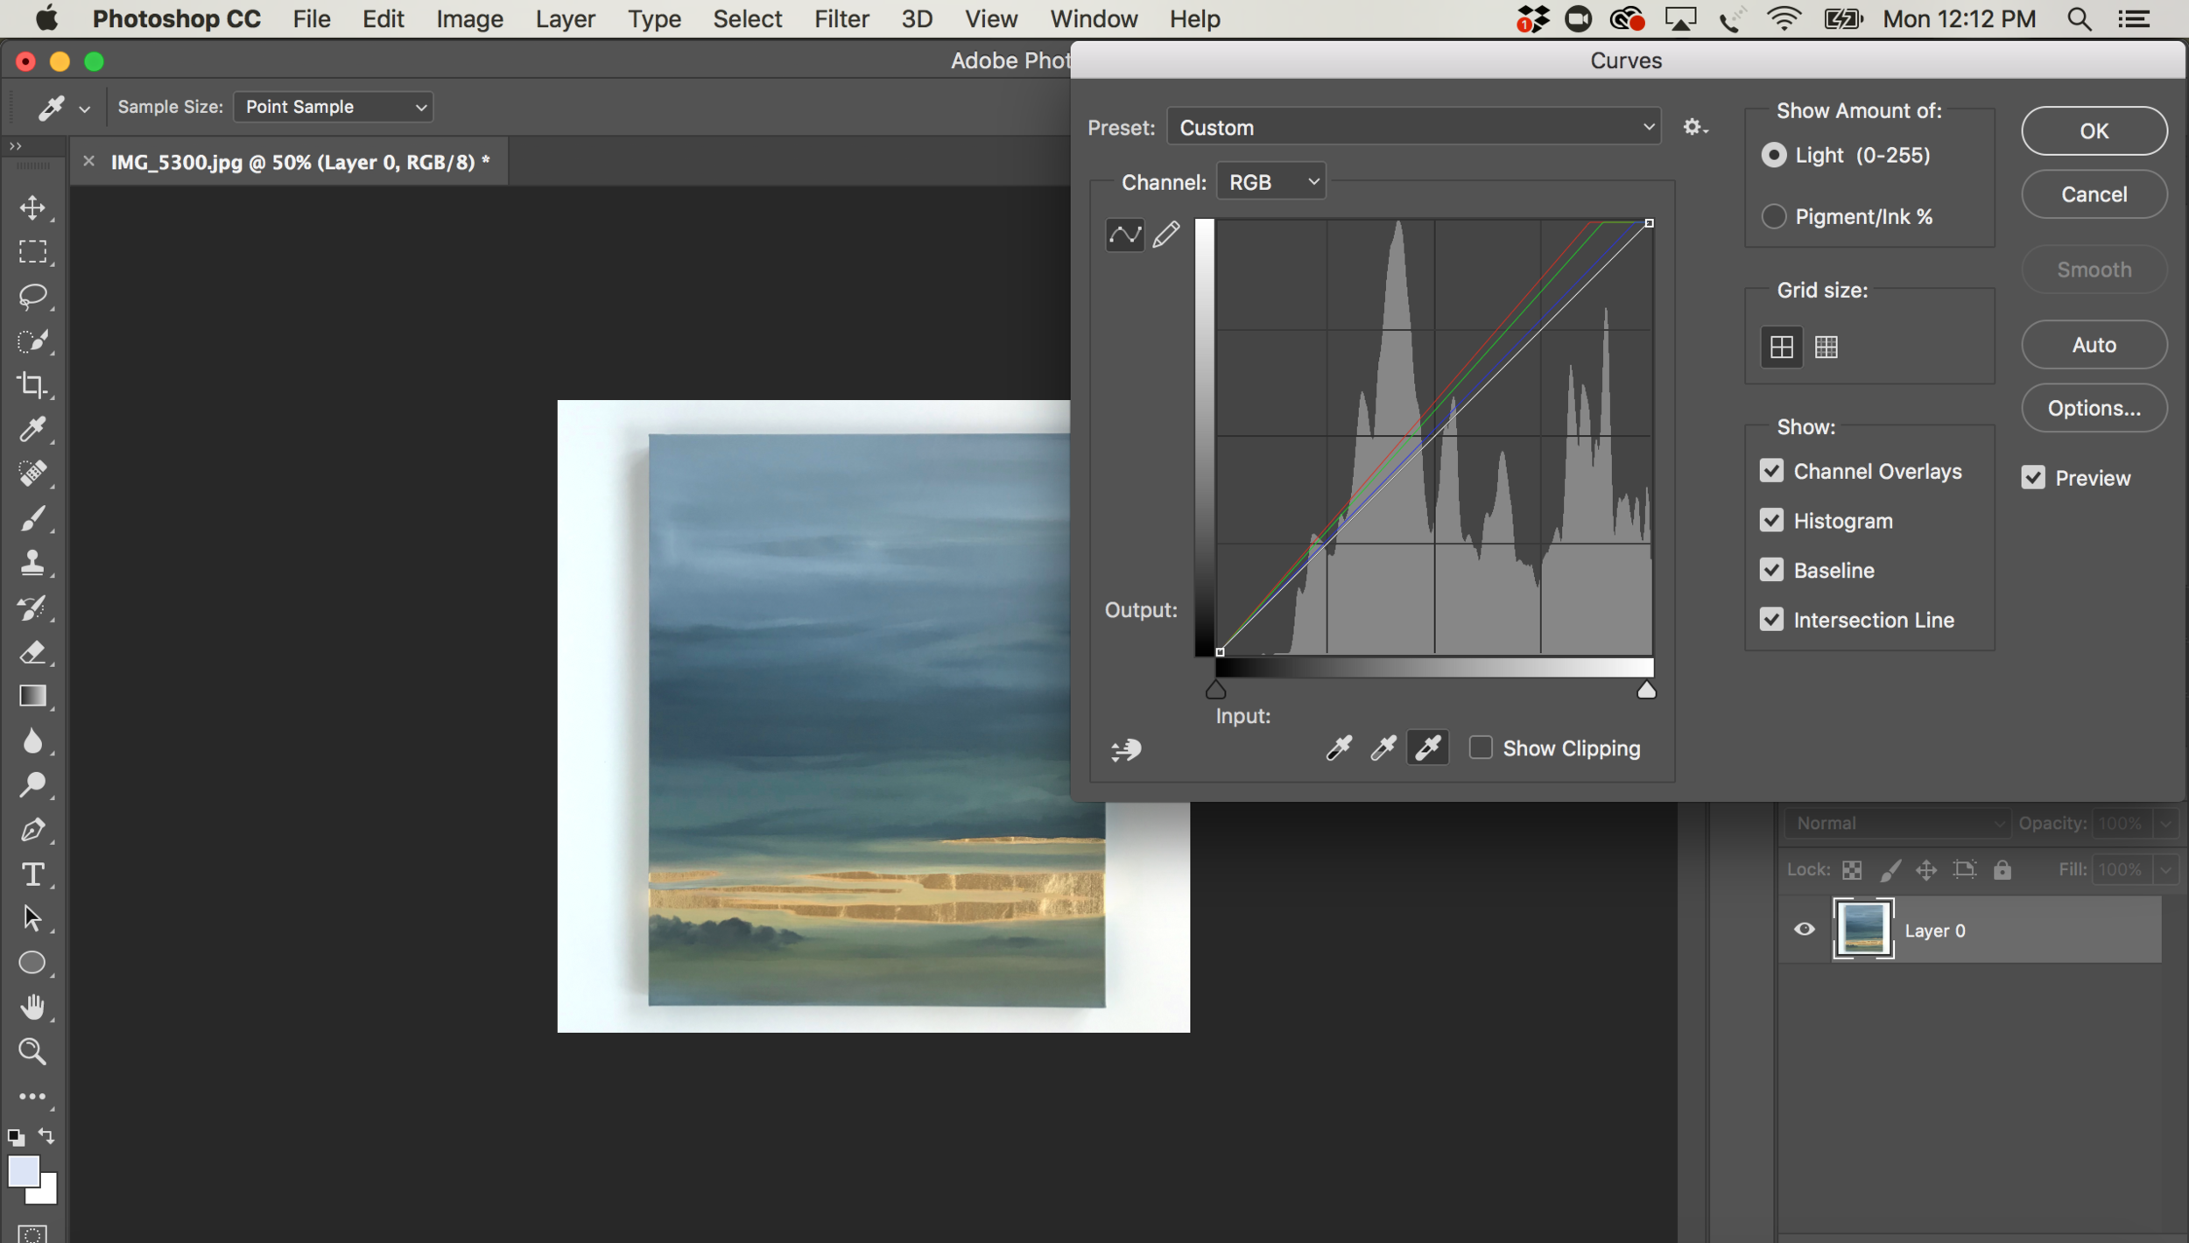Select the Rectangular Marquee tool

32,252
